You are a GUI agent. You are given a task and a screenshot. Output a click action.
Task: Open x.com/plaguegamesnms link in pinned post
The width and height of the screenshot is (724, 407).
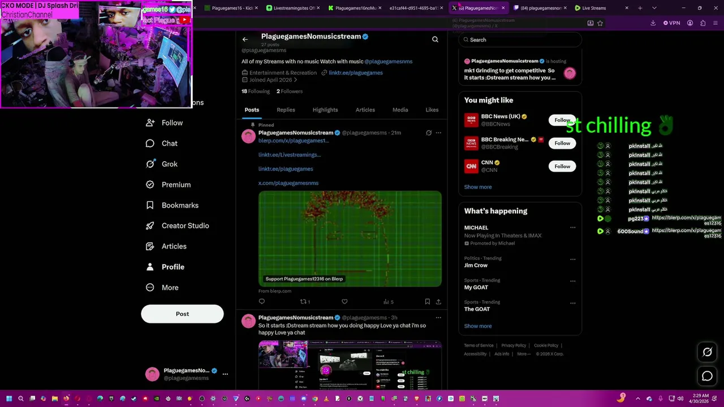point(288,183)
